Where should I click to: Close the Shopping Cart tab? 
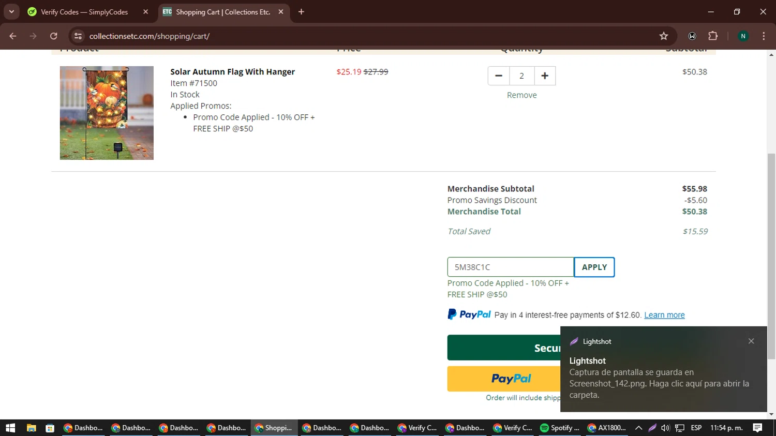coord(281,11)
